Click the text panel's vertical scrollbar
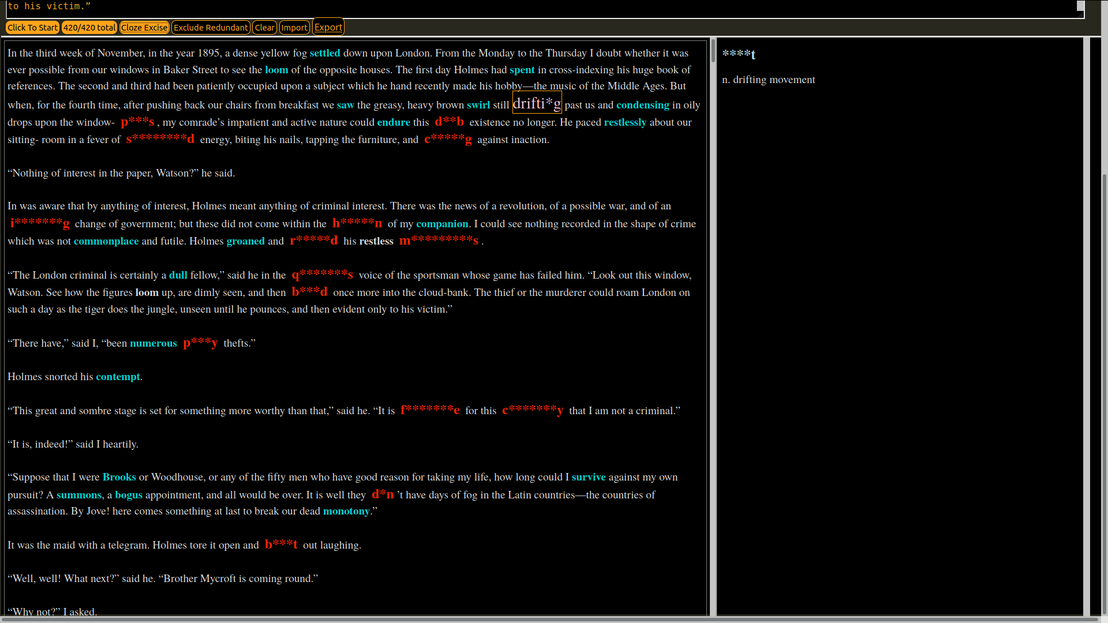Viewport: 1108px width, 623px height. (713, 51)
